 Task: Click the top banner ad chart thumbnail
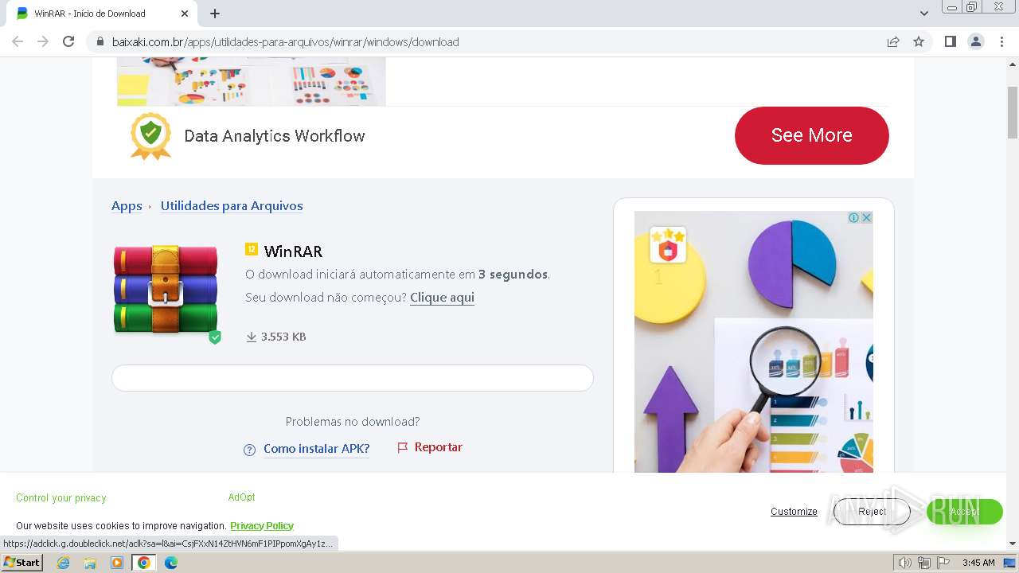(x=252, y=81)
